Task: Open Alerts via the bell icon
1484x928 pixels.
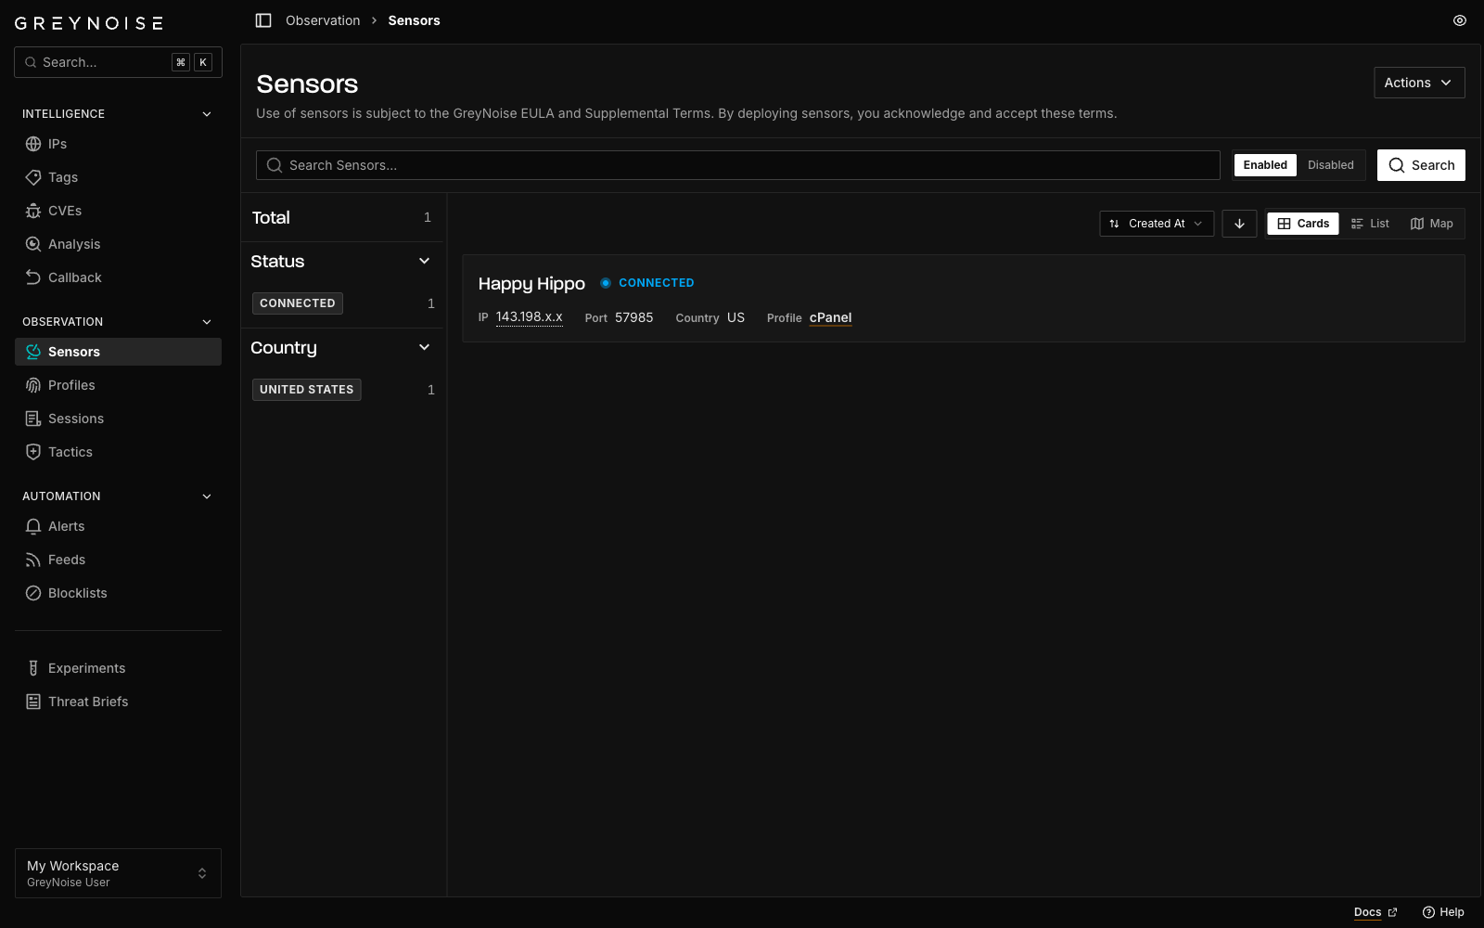Action: tap(33, 526)
